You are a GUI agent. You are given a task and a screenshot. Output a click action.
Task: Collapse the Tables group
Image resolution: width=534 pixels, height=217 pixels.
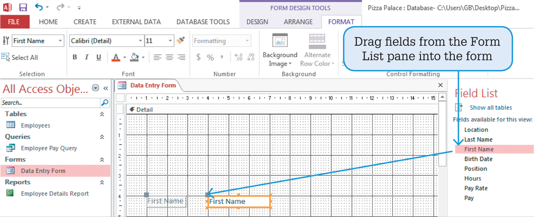(x=102, y=114)
